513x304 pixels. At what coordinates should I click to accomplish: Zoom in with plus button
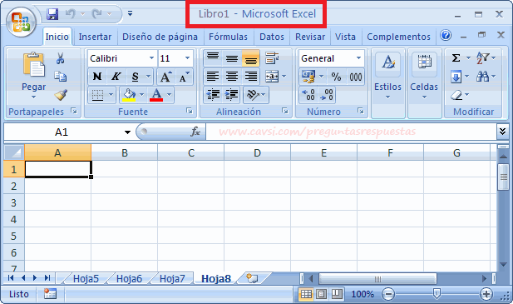(x=486, y=294)
